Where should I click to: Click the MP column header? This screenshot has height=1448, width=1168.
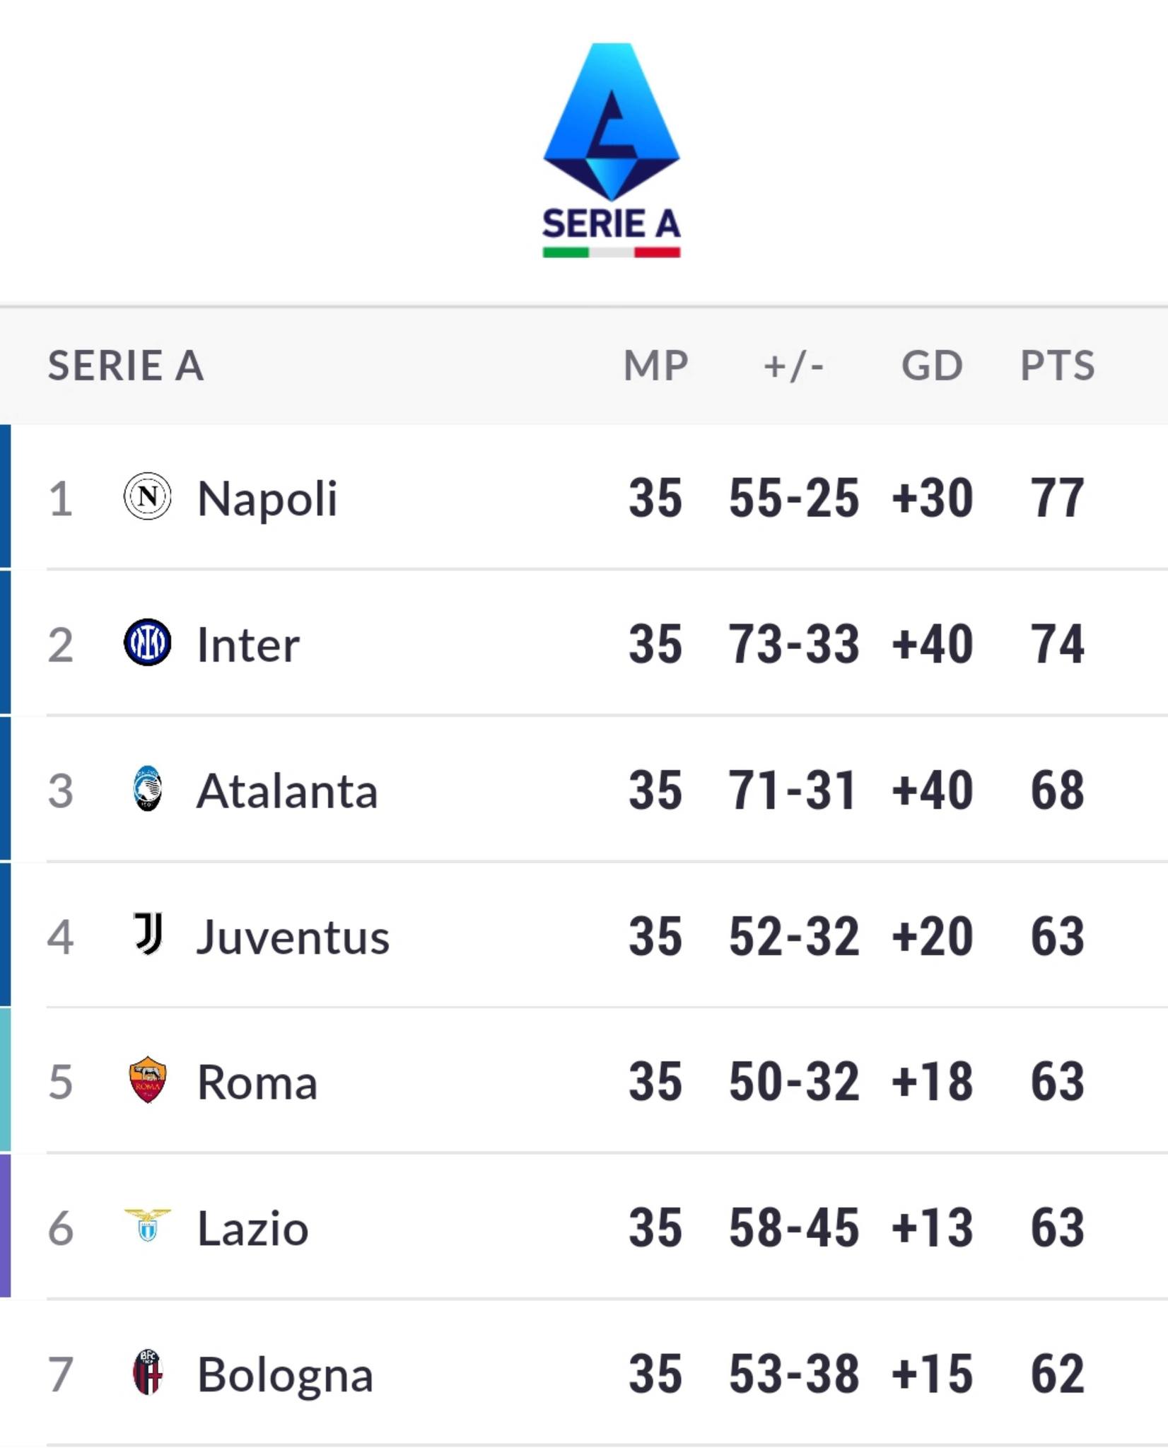655,366
